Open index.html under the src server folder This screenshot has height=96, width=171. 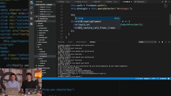click(x=43, y=61)
